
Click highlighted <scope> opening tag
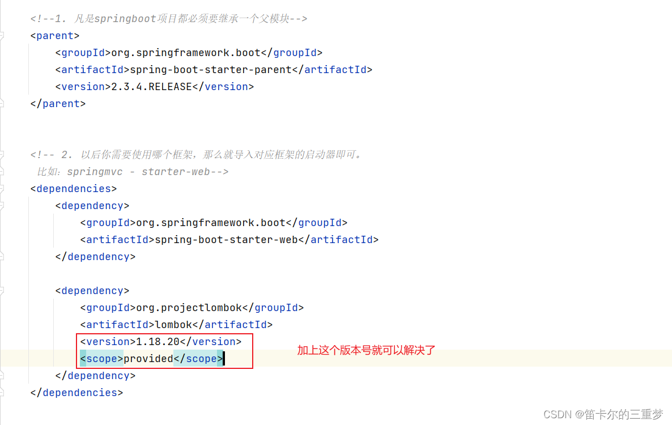tap(101, 359)
